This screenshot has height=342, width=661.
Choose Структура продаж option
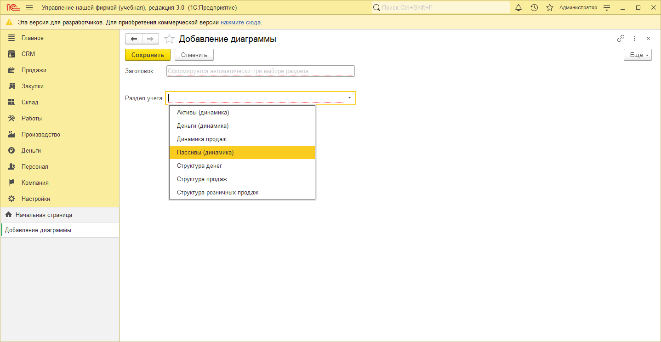tap(242, 179)
